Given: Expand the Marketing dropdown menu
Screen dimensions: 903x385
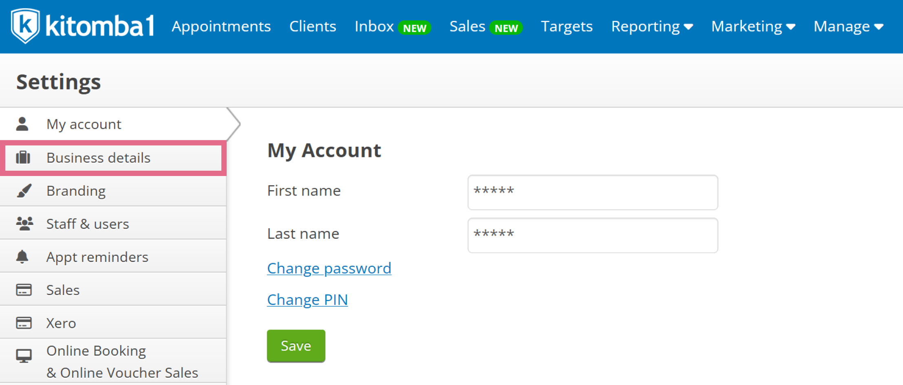Looking at the screenshot, I should tap(753, 26).
